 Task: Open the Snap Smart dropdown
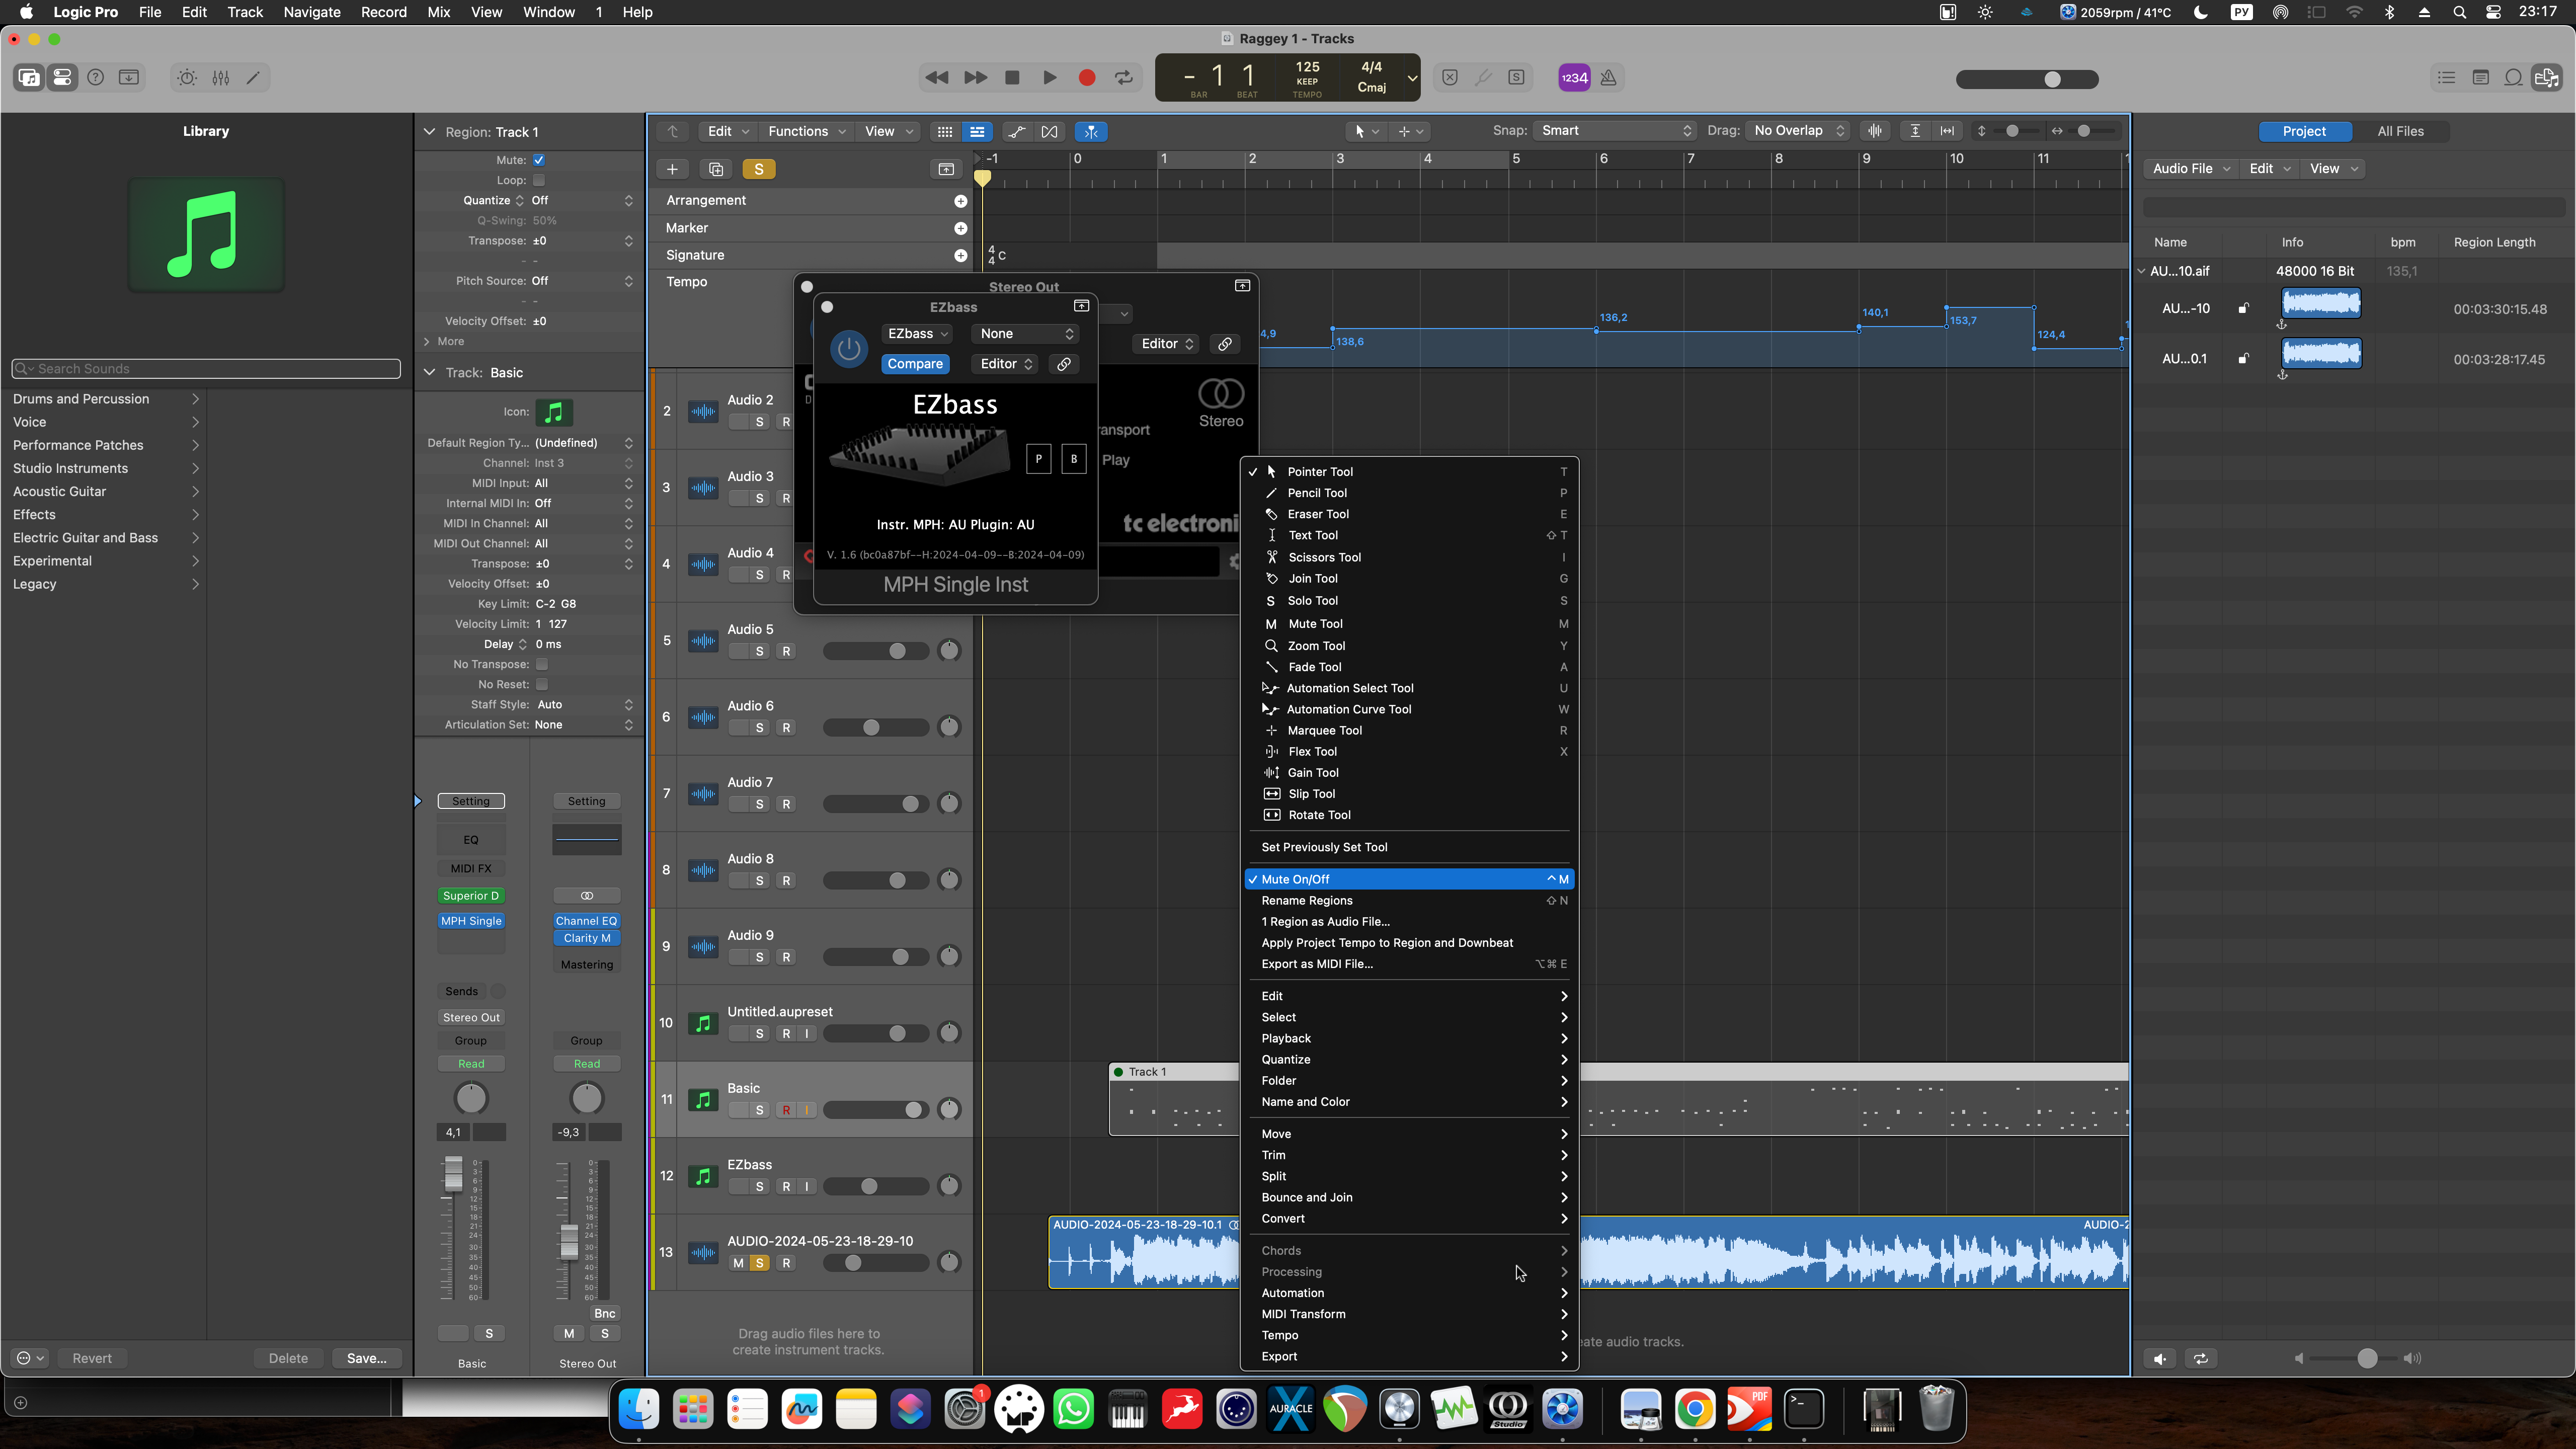1615,131
